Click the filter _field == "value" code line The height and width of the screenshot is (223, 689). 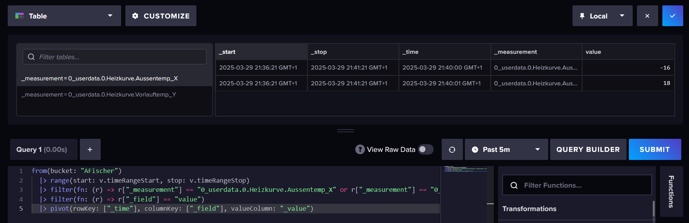122,199
